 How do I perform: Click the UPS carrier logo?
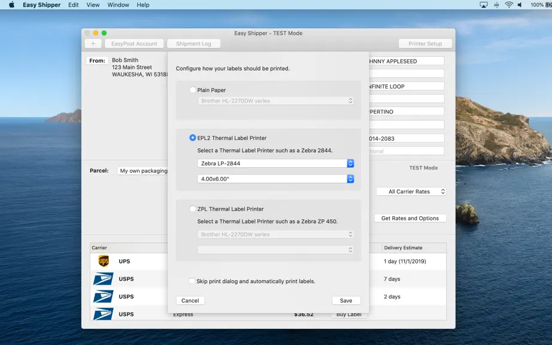coord(104,261)
